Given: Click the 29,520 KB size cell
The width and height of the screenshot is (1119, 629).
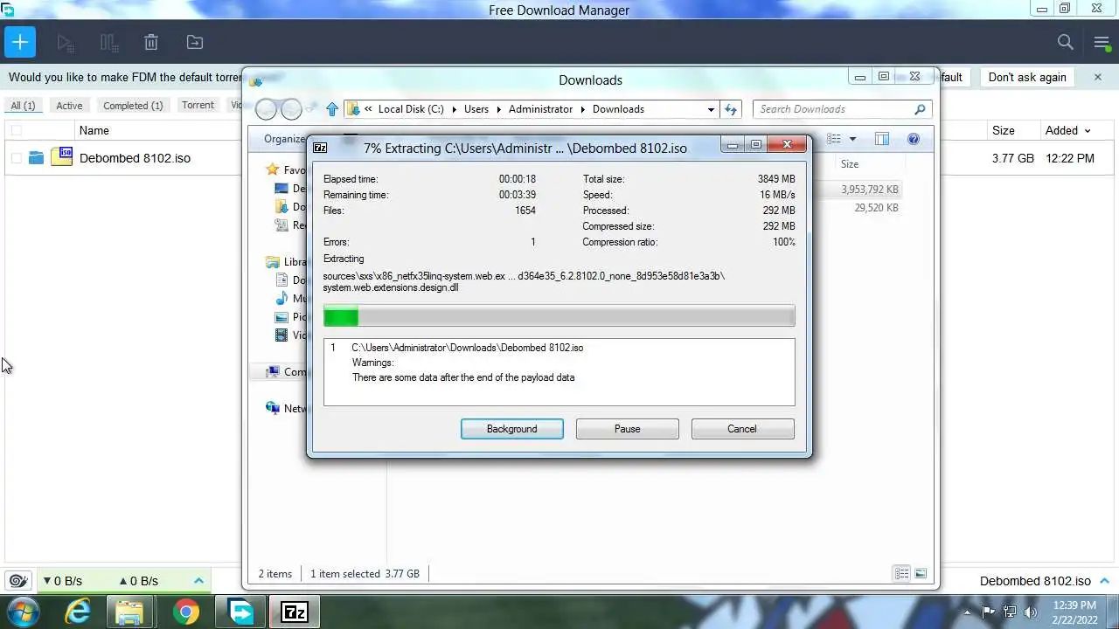Looking at the screenshot, I should point(876,208).
